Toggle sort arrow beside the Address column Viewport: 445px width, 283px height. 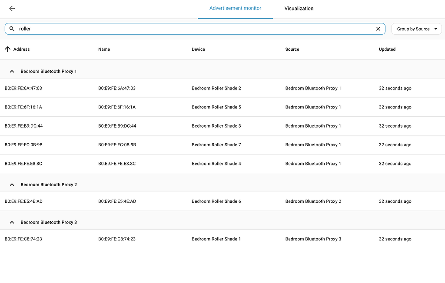click(x=8, y=49)
